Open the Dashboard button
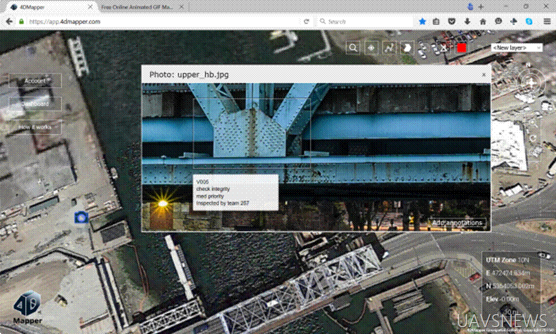Image resolution: width=556 pixels, height=334 pixels. pyautogui.click(x=35, y=104)
